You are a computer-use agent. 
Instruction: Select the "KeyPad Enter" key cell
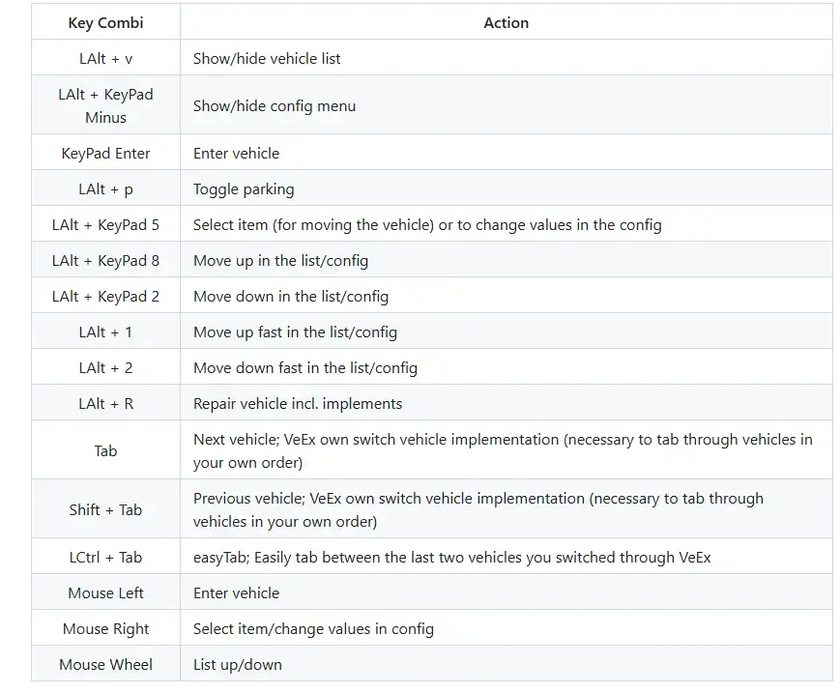pos(105,154)
